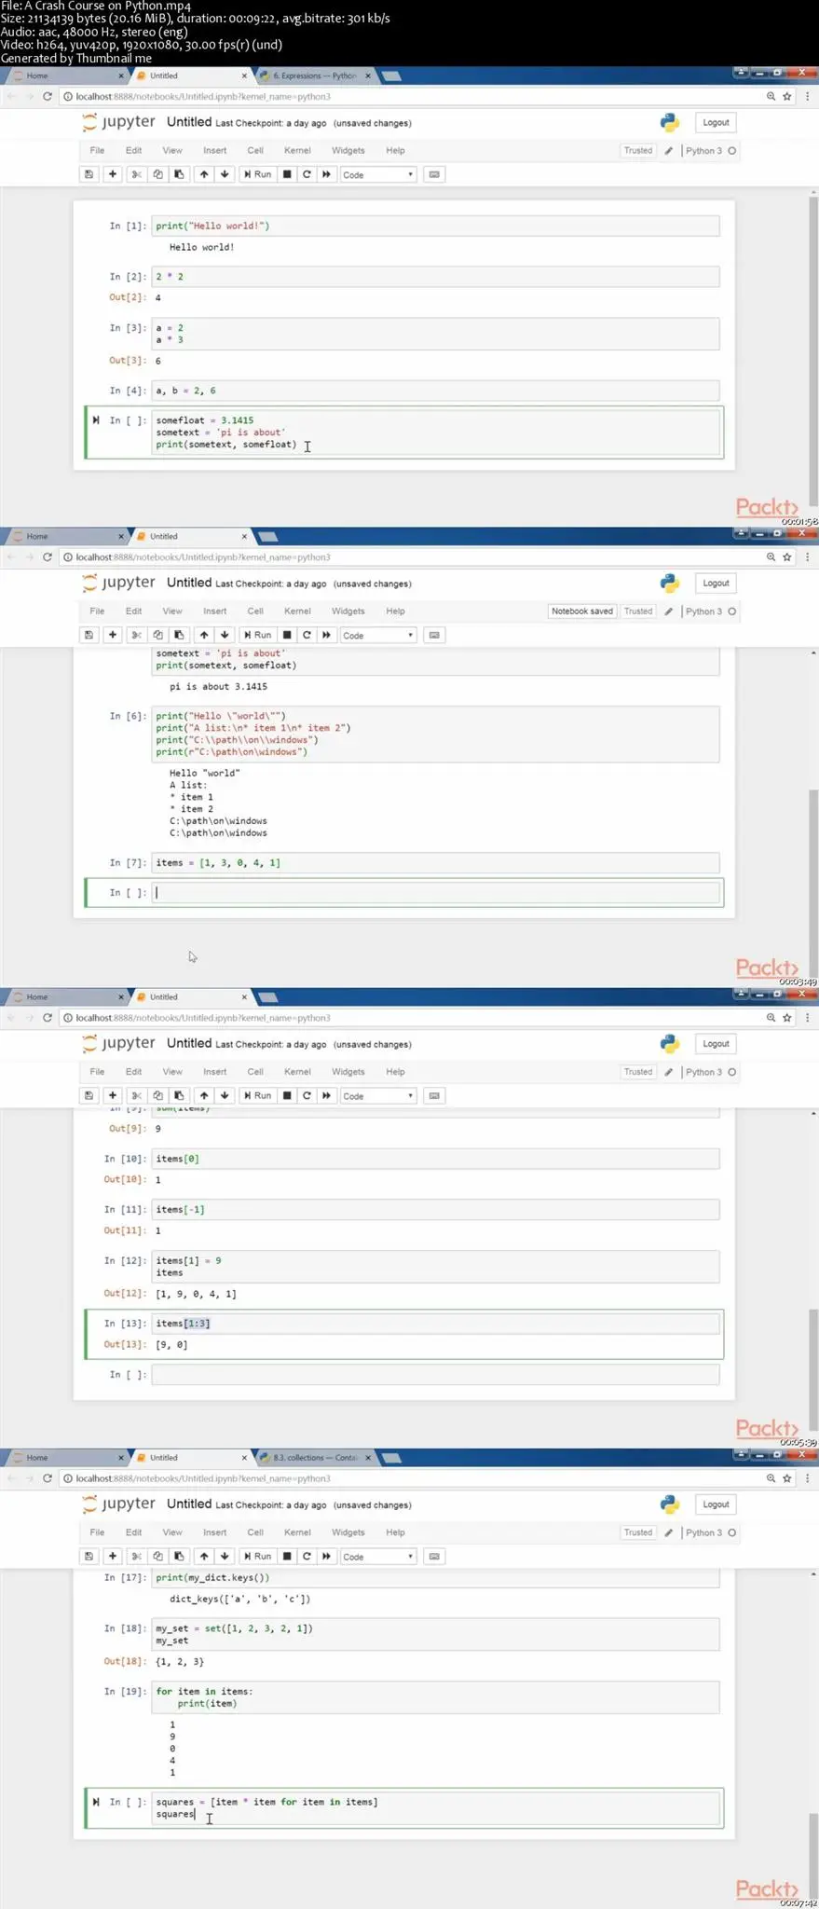Image resolution: width=819 pixels, height=1909 pixels.
Task: Click the browser reload icon in top frame
Action: 48,96
